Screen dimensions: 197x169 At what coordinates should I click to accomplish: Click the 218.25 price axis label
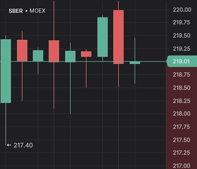(182, 101)
